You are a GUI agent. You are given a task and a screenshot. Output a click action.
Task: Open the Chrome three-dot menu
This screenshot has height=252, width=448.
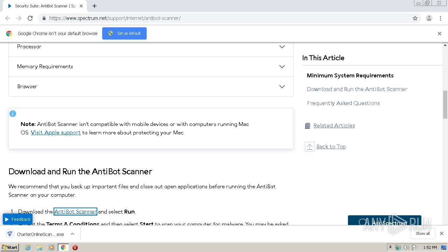click(440, 18)
